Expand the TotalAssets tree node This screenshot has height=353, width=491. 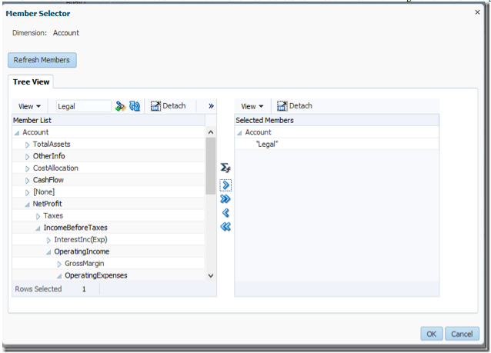pyautogui.click(x=28, y=145)
